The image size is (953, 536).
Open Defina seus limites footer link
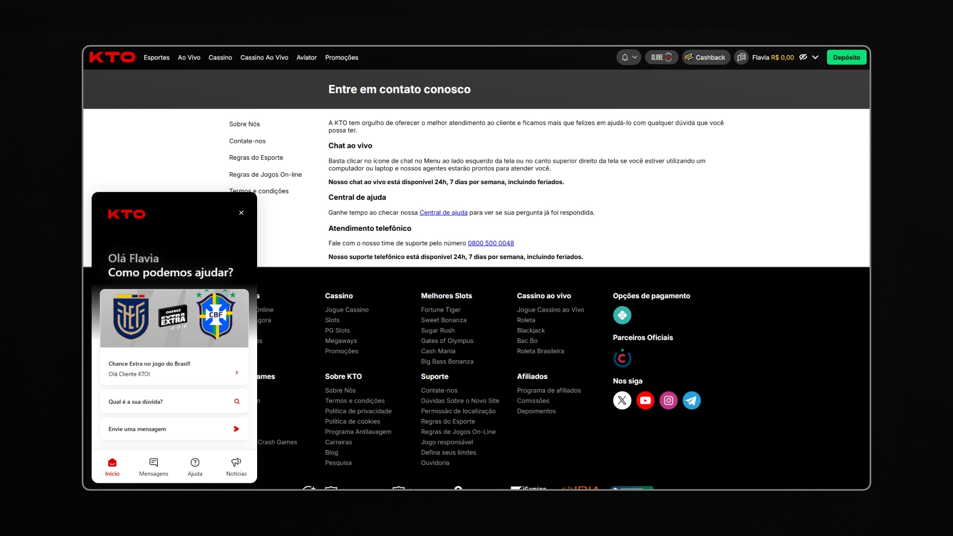[448, 453]
